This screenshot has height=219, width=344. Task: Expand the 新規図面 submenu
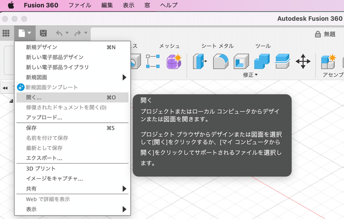(72, 77)
